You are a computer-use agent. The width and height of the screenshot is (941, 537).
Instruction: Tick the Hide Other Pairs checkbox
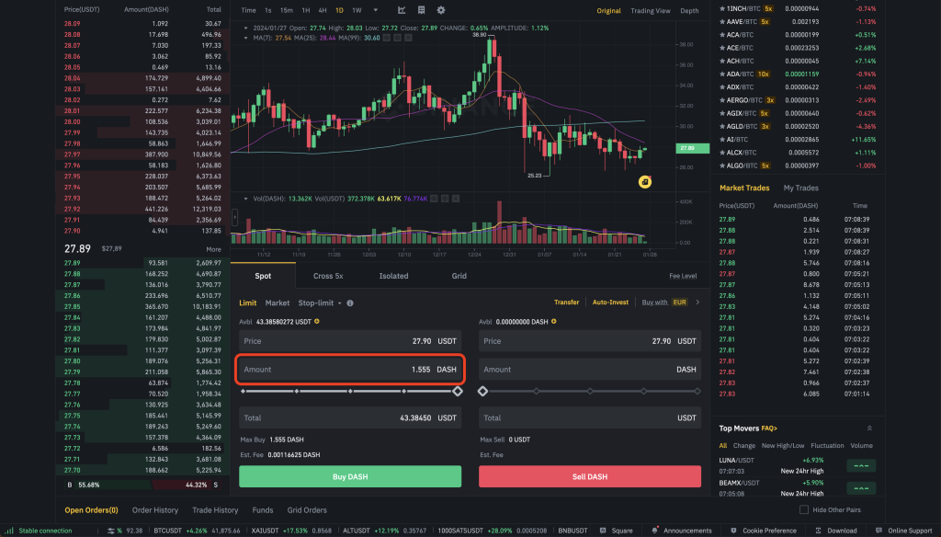click(x=803, y=510)
